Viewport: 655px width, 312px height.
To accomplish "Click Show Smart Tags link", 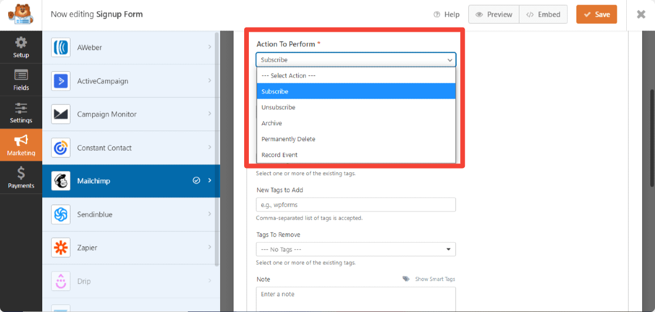I will pos(435,279).
